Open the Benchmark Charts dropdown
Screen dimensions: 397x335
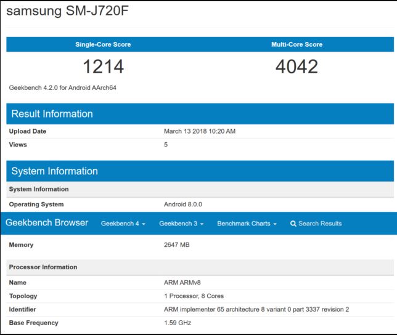tap(247, 224)
